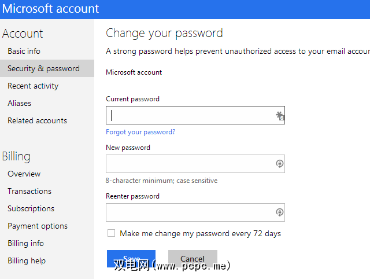This screenshot has width=370, height=279.
Task: View Transactions in Billing
Action: (x=29, y=191)
